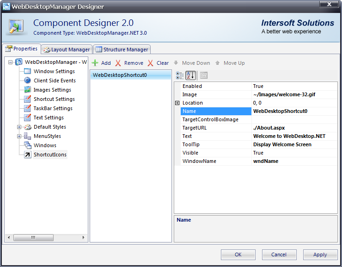The width and height of the screenshot is (342, 267).
Task: Expand the MenuStyles tree node
Action: tap(19, 136)
